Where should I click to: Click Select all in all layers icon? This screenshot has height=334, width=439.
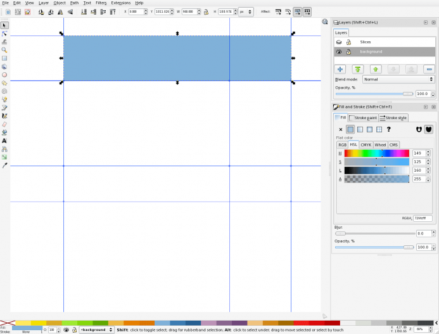point(18,12)
